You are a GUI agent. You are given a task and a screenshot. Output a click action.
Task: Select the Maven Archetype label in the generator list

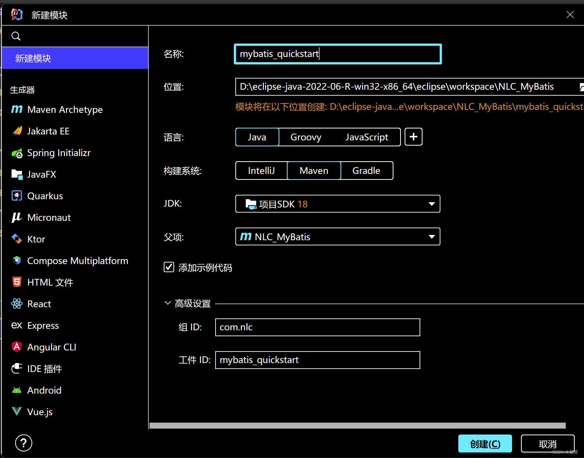point(65,109)
